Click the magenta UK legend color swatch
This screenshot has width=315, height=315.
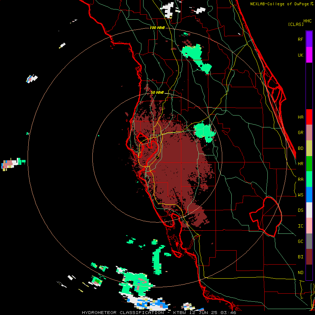pyautogui.click(x=309, y=55)
